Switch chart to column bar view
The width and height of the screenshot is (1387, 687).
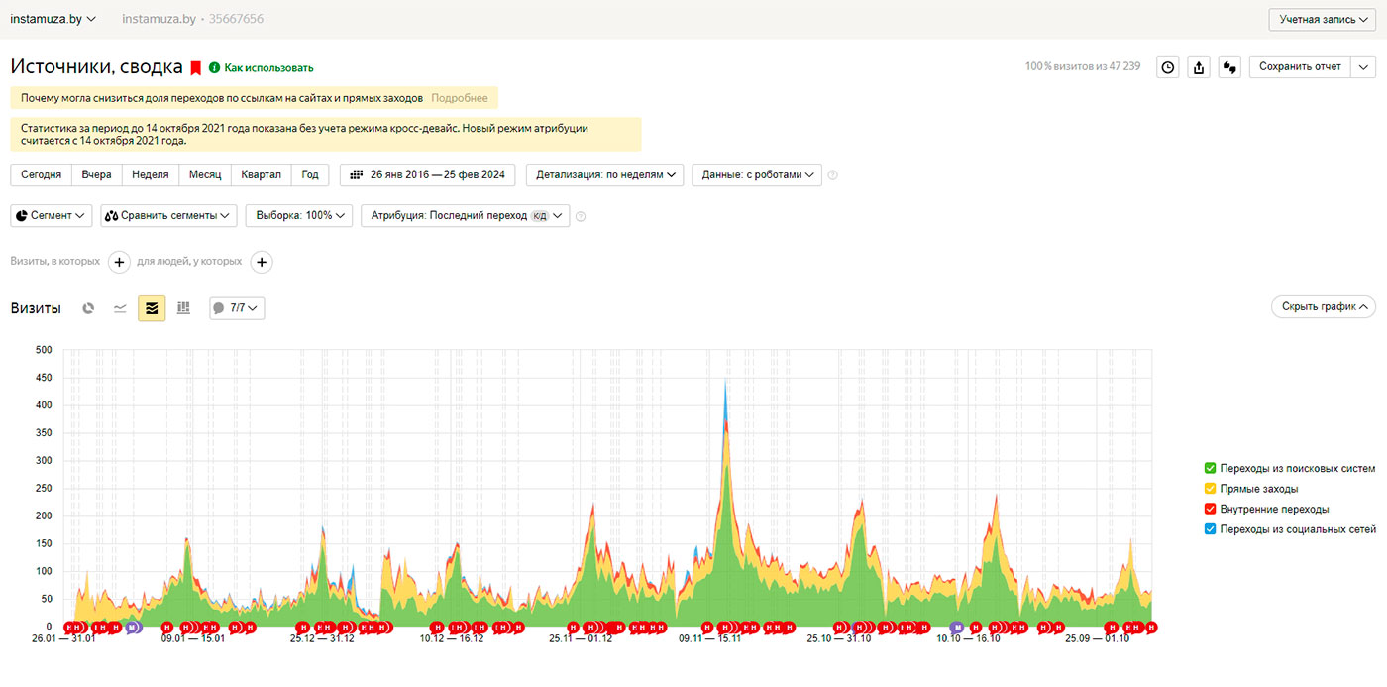[x=183, y=308]
